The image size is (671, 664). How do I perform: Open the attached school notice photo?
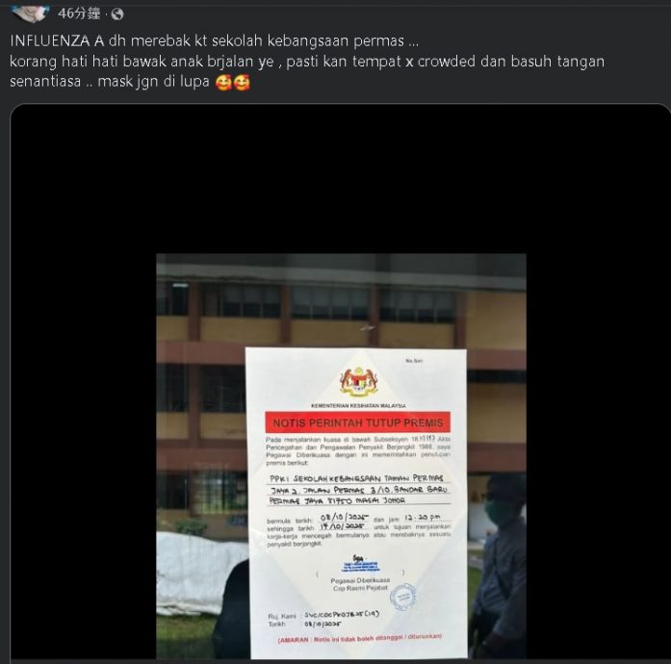coord(341,456)
